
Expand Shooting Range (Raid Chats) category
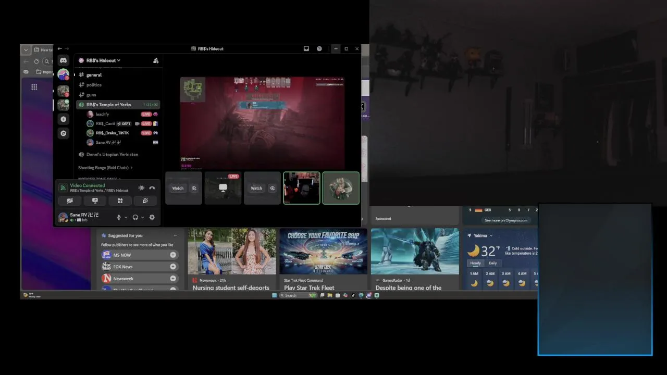[x=105, y=168]
